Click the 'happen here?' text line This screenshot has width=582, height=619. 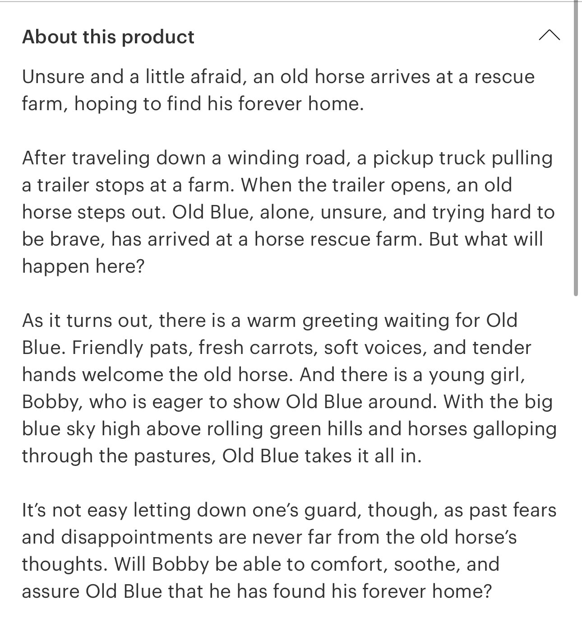pyautogui.click(x=83, y=266)
